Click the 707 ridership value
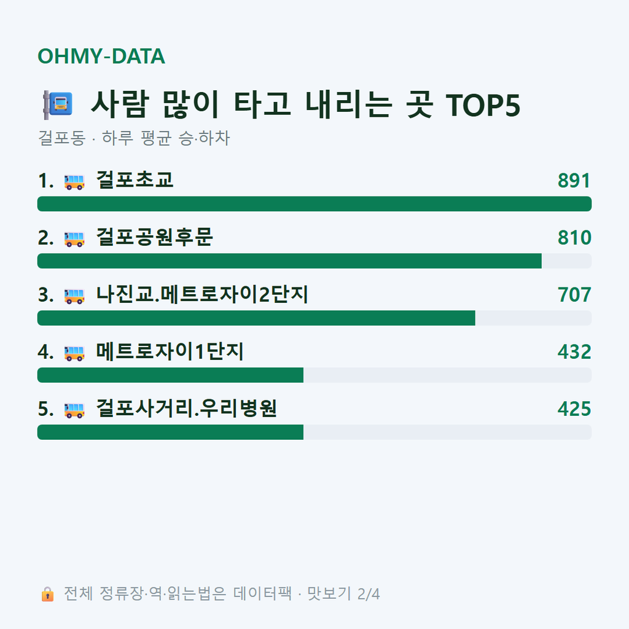This screenshot has height=629, width=629. pos(574,294)
